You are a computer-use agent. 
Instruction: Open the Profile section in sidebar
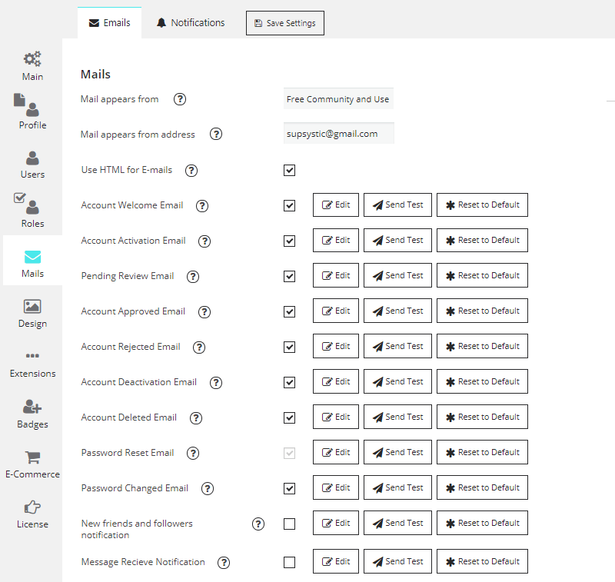(32, 111)
